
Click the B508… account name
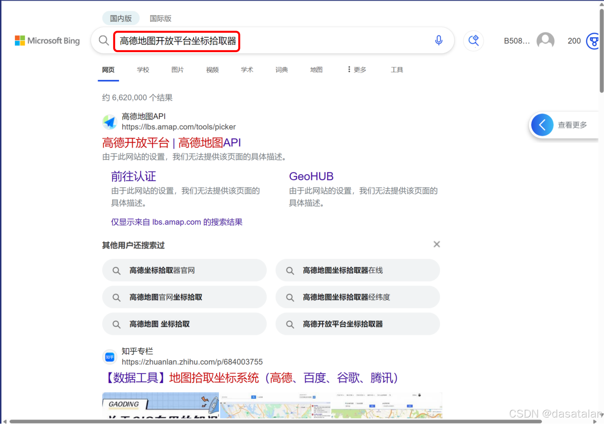(x=517, y=41)
